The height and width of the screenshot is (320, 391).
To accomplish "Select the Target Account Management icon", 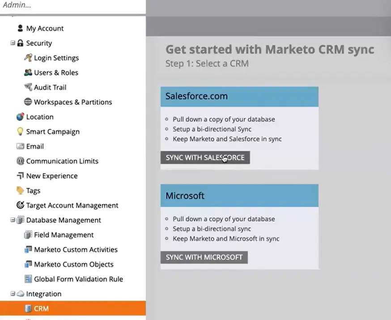I will point(20,205).
